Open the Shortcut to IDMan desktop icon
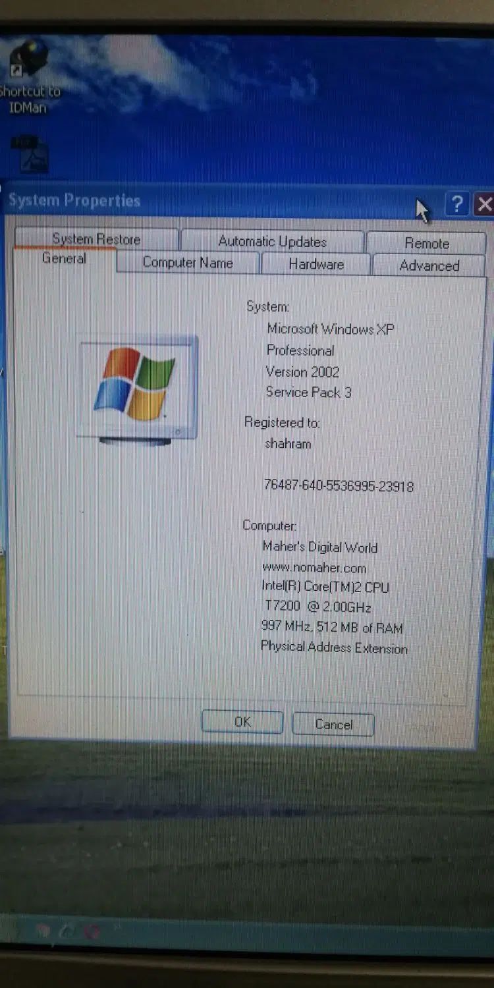Screen dimensions: 494x988 tap(28, 76)
